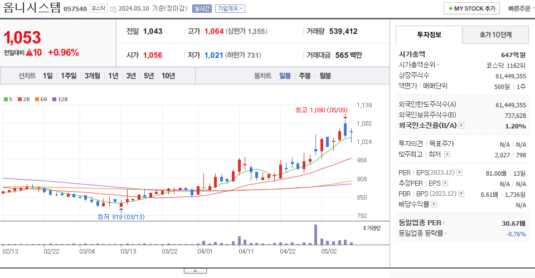Click the 코스닥 market badge
The width and height of the screenshot is (535, 278).
click(98, 8)
